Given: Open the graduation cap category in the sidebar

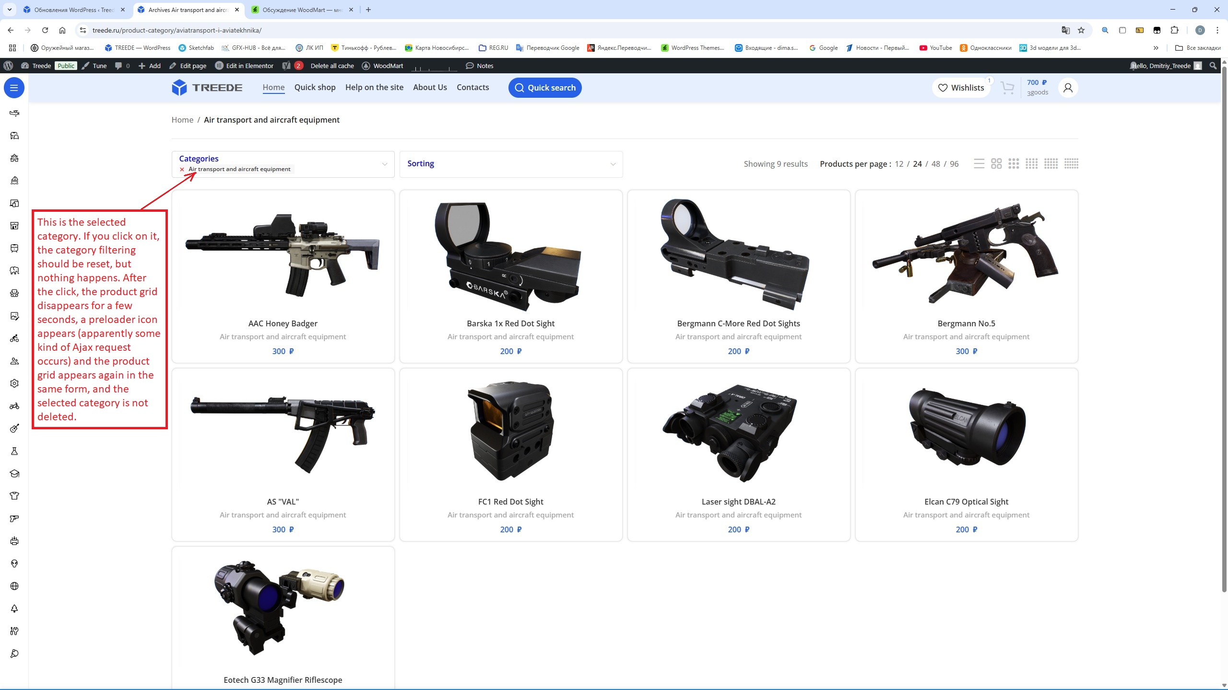Looking at the screenshot, I should [14, 473].
